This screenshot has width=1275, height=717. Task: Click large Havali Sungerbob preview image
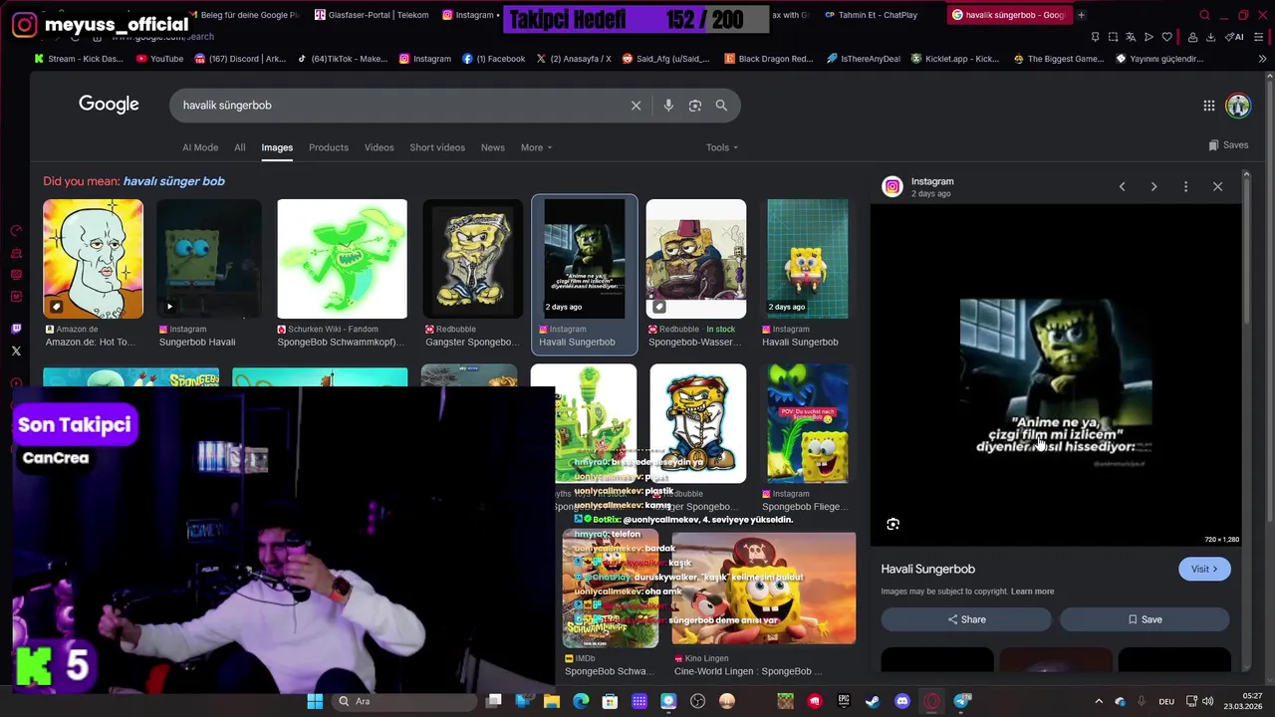tap(1056, 376)
